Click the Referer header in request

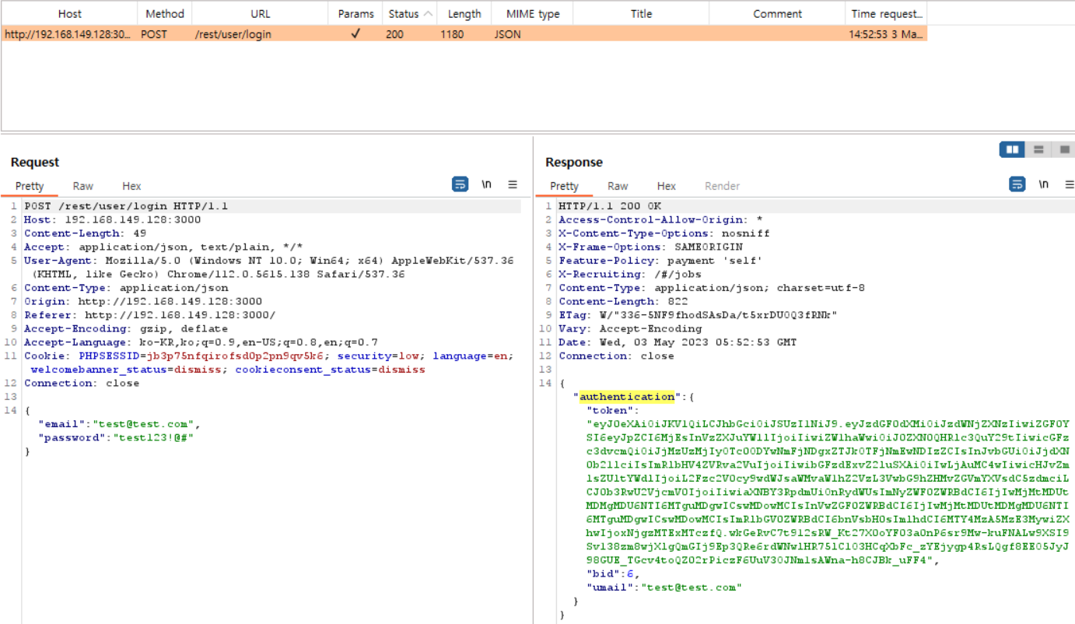point(149,315)
